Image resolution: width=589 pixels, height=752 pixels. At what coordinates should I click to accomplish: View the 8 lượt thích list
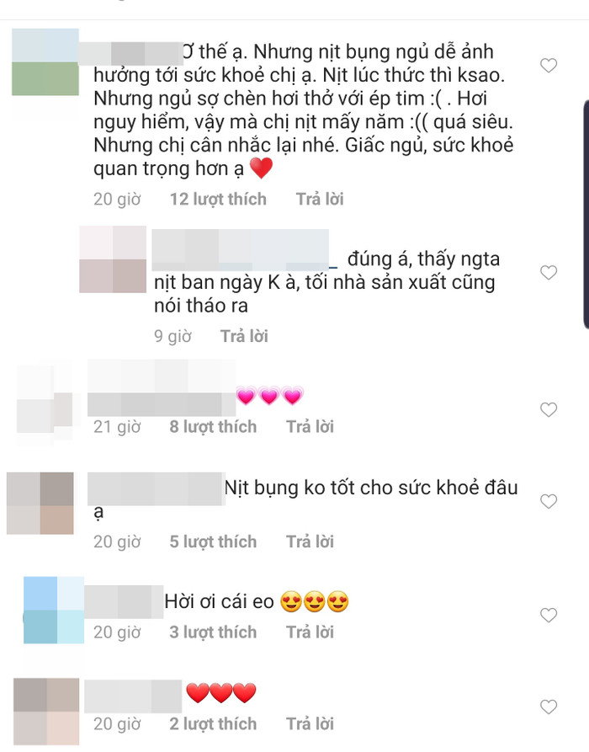pos(213,426)
